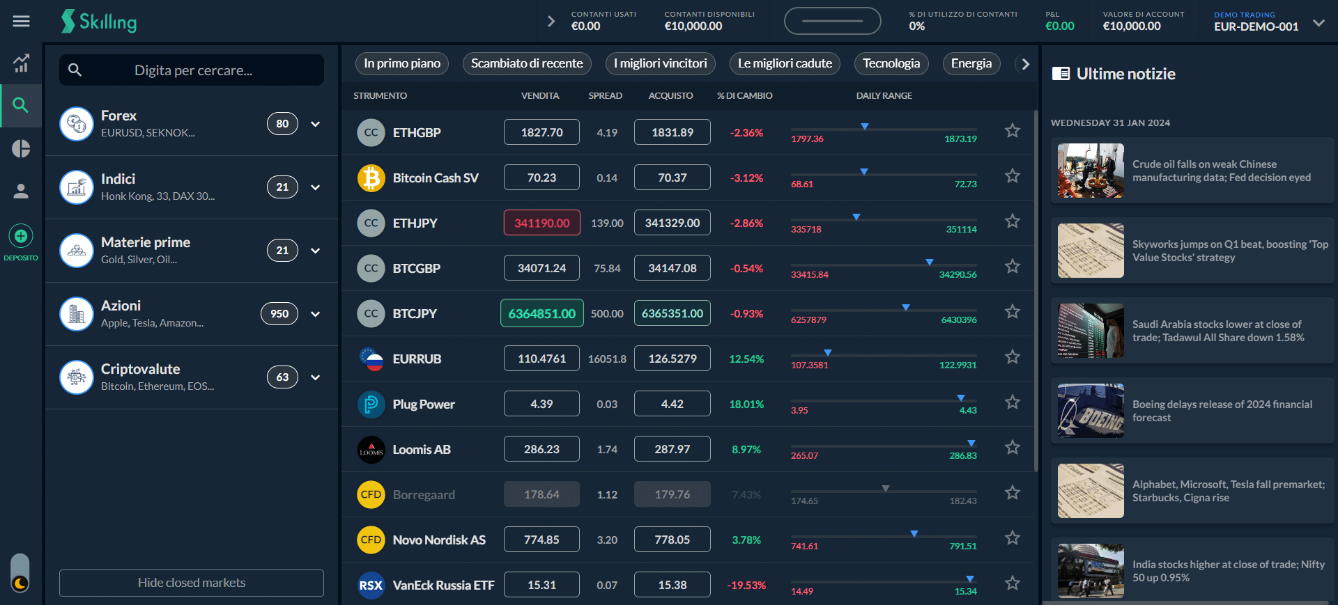Image resolution: width=1338 pixels, height=605 pixels.
Task: Click the Loomis AB logo icon
Action: point(371,449)
